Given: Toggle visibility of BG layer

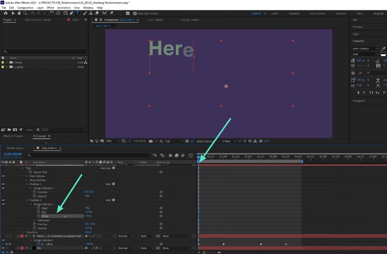Looking at the screenshot, I should [x=3, y=248].
